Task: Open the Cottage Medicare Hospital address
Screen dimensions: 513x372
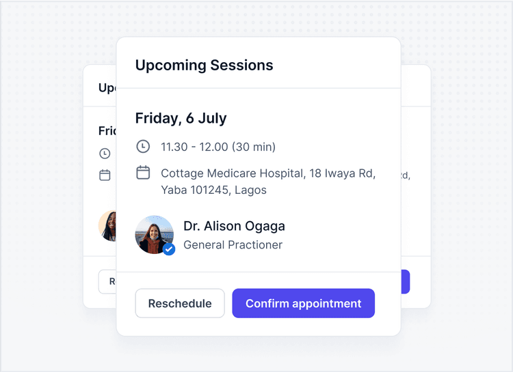Action: [268, 182]
